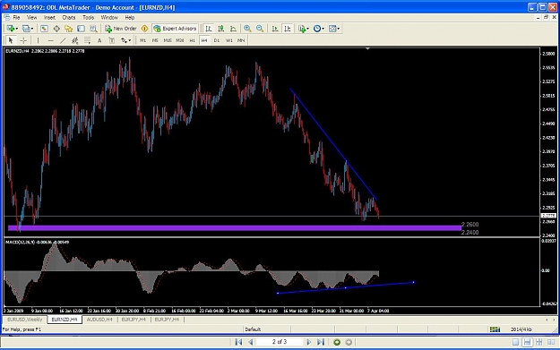Open the Indicators list icon
Image resolution: width=560 pixels, height=350 pixels.
pyautogui.click(x=302, y=29)
